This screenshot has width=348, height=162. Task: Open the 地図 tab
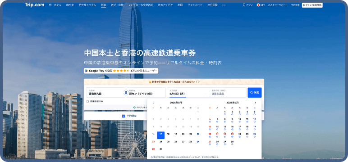[180, 5]
